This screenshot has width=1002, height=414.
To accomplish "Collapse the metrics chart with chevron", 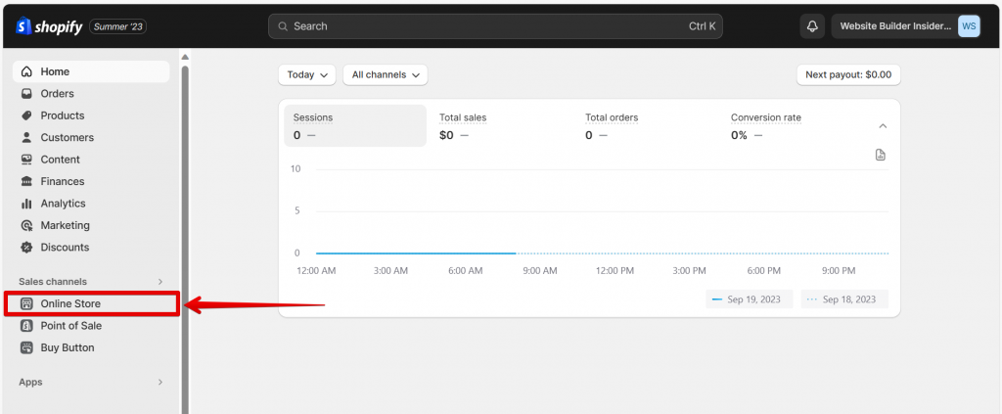I will 882,126.
